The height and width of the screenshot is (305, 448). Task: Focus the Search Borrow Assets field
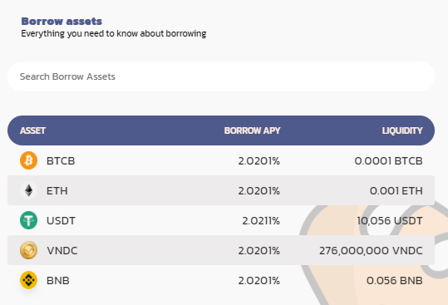221,76
